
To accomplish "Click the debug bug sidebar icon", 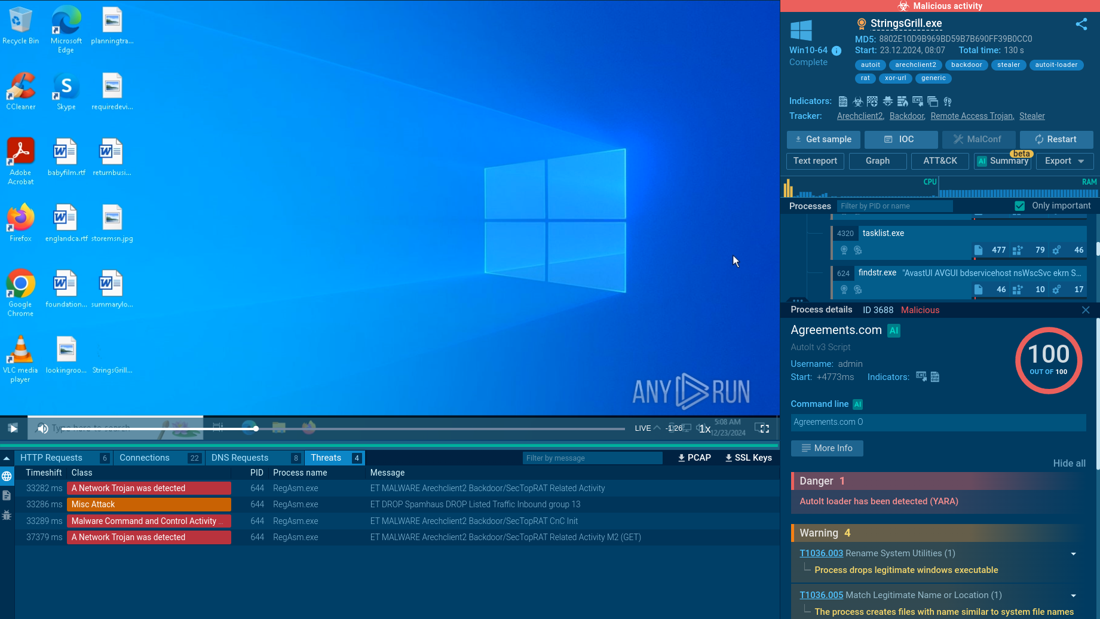I will [7, 514].
